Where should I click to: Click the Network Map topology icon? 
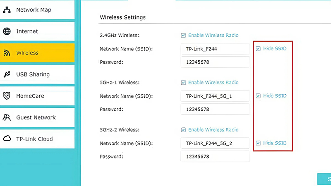[x=7, y=10]
